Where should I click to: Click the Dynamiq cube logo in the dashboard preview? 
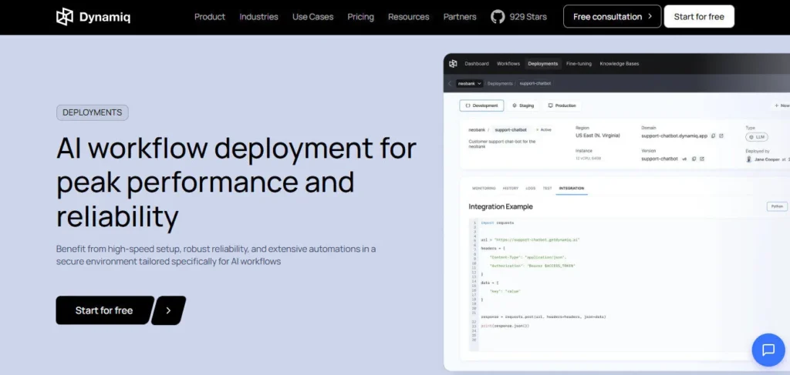pos(453,64)
